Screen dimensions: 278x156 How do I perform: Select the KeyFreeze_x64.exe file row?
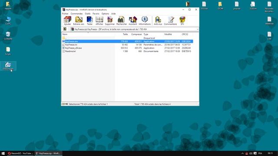(127, 48)
